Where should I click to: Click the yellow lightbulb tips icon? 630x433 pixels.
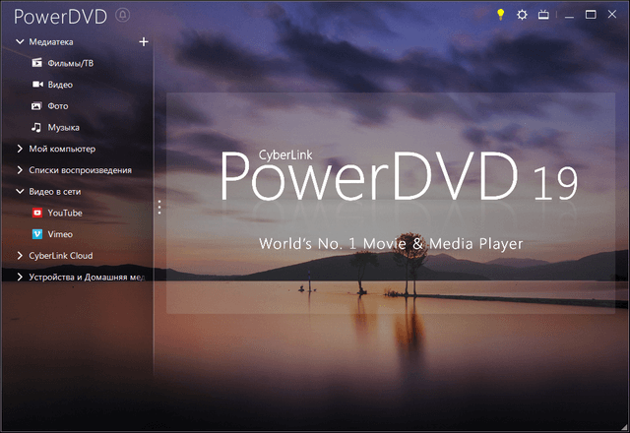pos(500,15)
